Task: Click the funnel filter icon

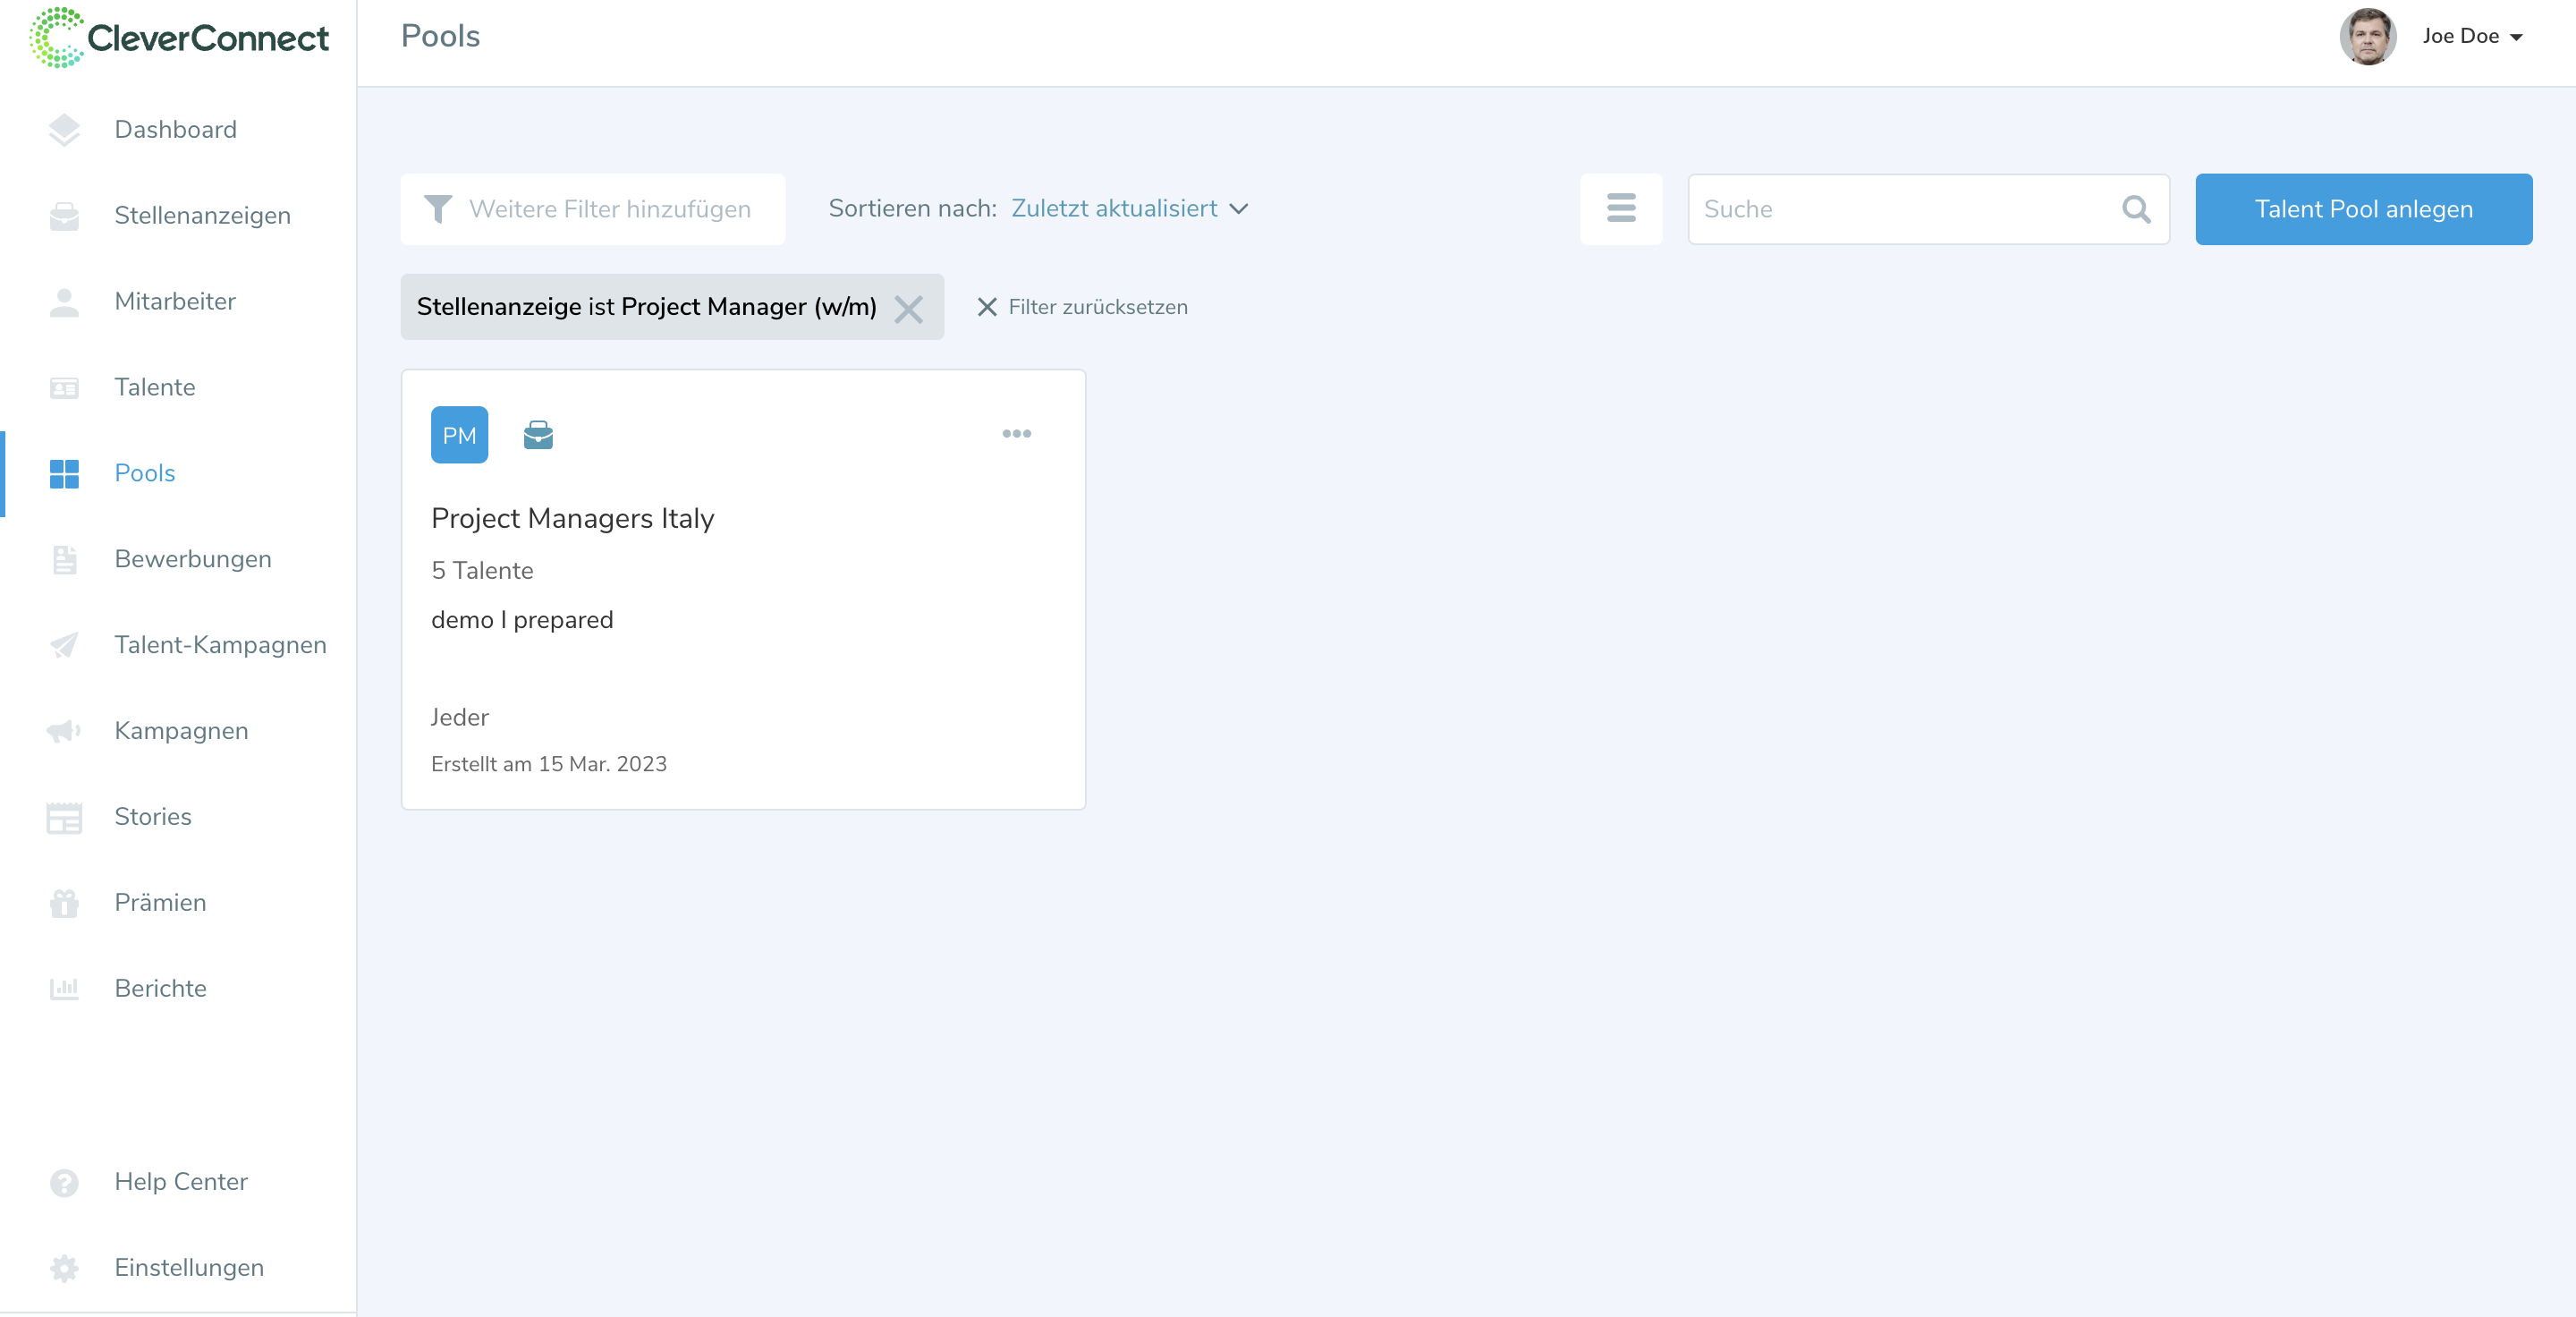Action: point(438,208)
